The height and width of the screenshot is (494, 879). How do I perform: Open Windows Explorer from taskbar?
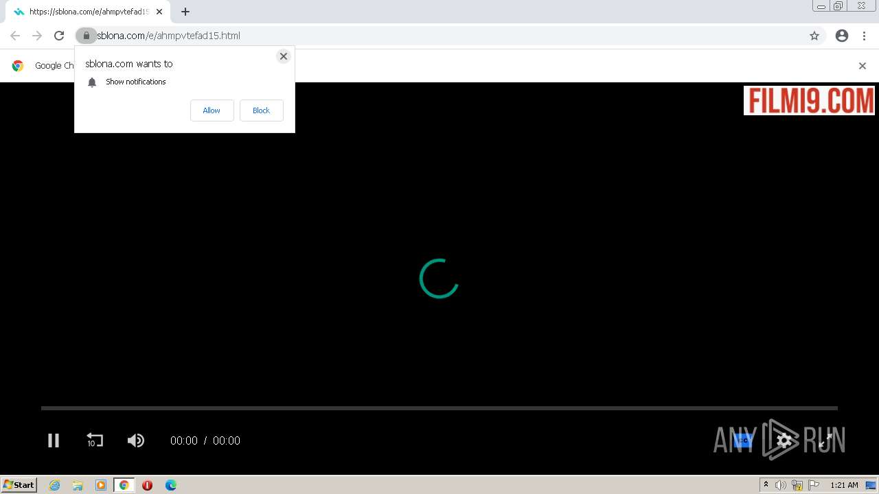coord(78,485)
